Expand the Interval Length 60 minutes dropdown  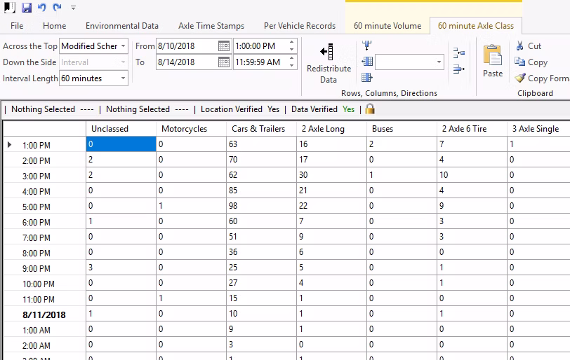tap(124, 78)
